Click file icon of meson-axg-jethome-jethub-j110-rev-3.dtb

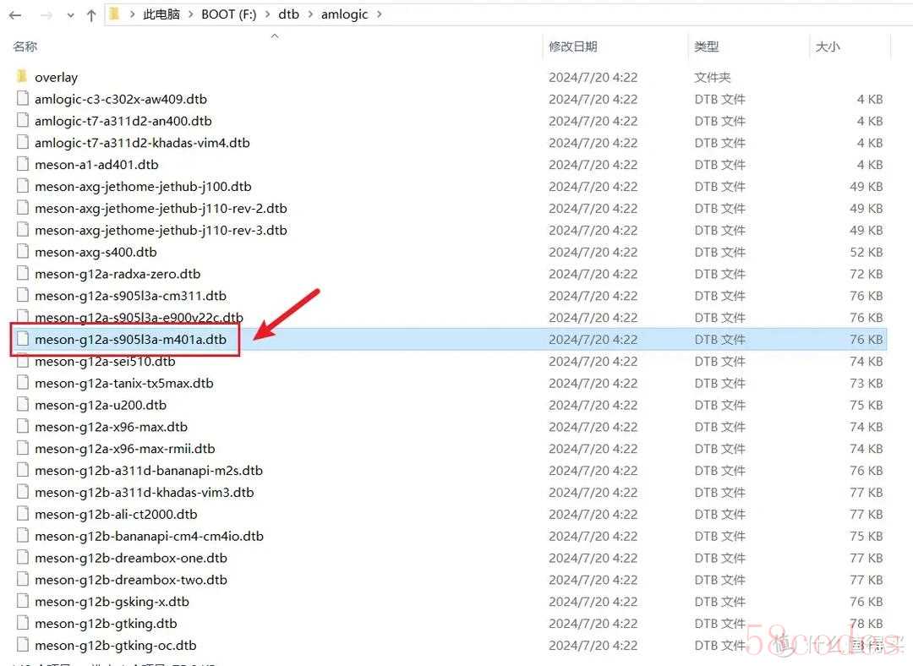[x=22, y=229]
